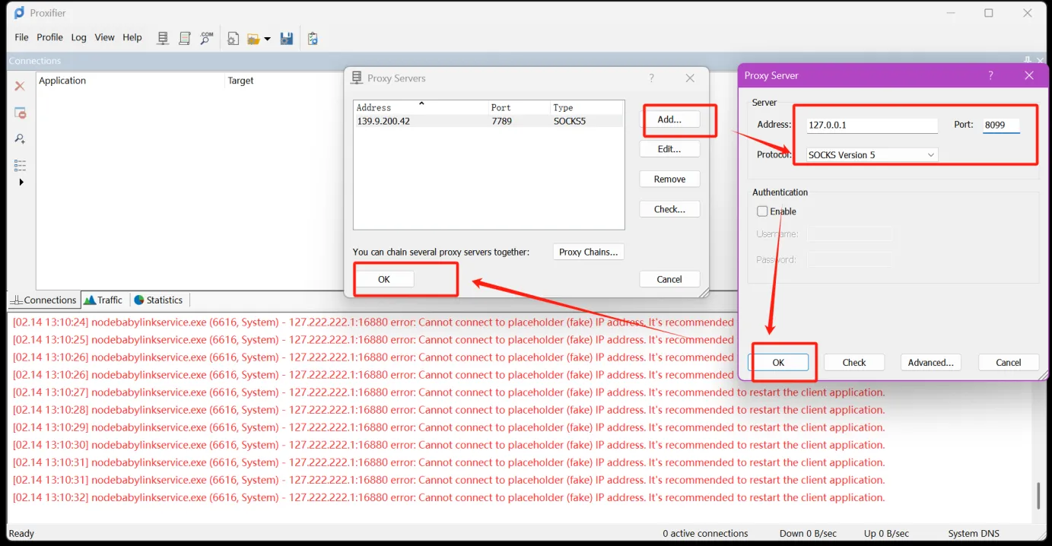Image resolution: width=1052 pixels, height=546 pixels.
Task: Save the profile with the floppy disk icon
Action: point(287,38)
